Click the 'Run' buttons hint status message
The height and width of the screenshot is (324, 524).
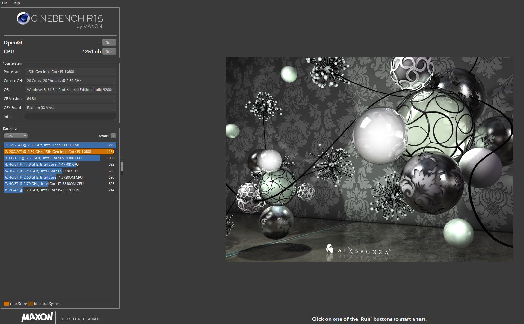pos(369,319)
